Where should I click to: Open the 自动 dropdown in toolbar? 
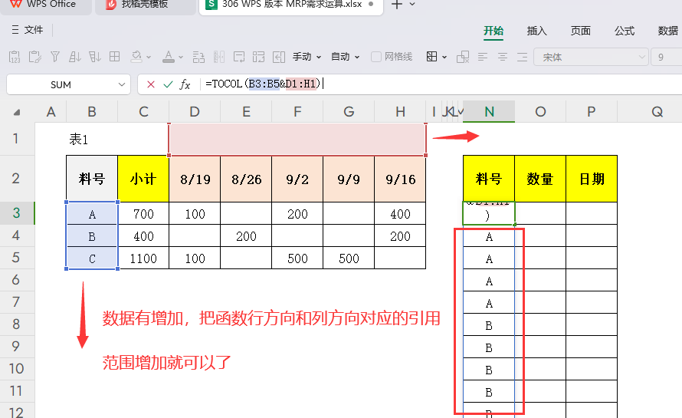coord(346,57)
